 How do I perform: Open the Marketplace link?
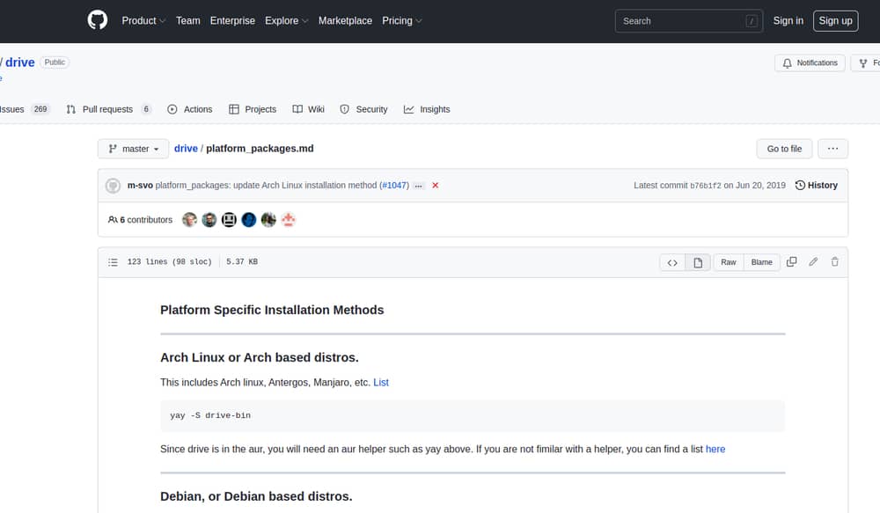[345, 21]
